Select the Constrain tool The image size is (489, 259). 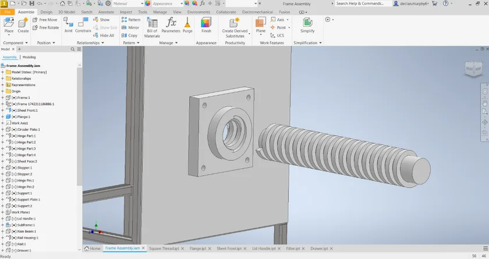point(83,25)
